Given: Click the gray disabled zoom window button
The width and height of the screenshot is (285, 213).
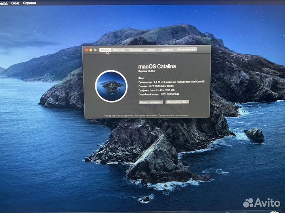Looking at the screenshot, I should pyautogui.click(x=95, y=50).
